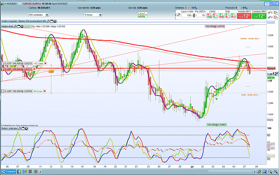
Task: Click AUDNZD window title icon
Action: [3, 4]
